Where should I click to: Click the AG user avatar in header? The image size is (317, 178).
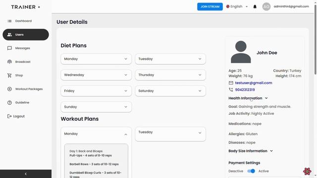tap(266, 6)
